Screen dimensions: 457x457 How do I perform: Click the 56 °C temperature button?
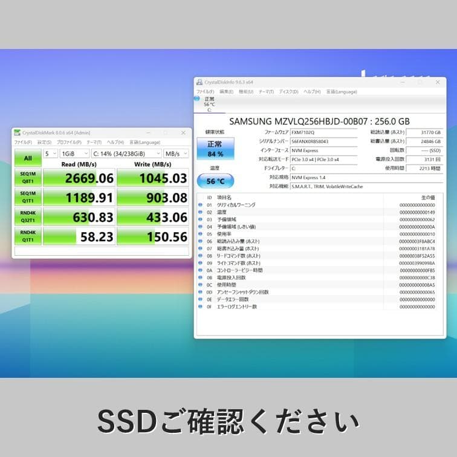point(215,181)
